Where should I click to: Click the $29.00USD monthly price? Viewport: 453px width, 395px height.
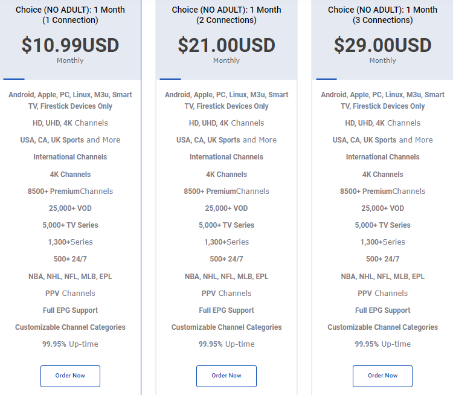(382, 45)
